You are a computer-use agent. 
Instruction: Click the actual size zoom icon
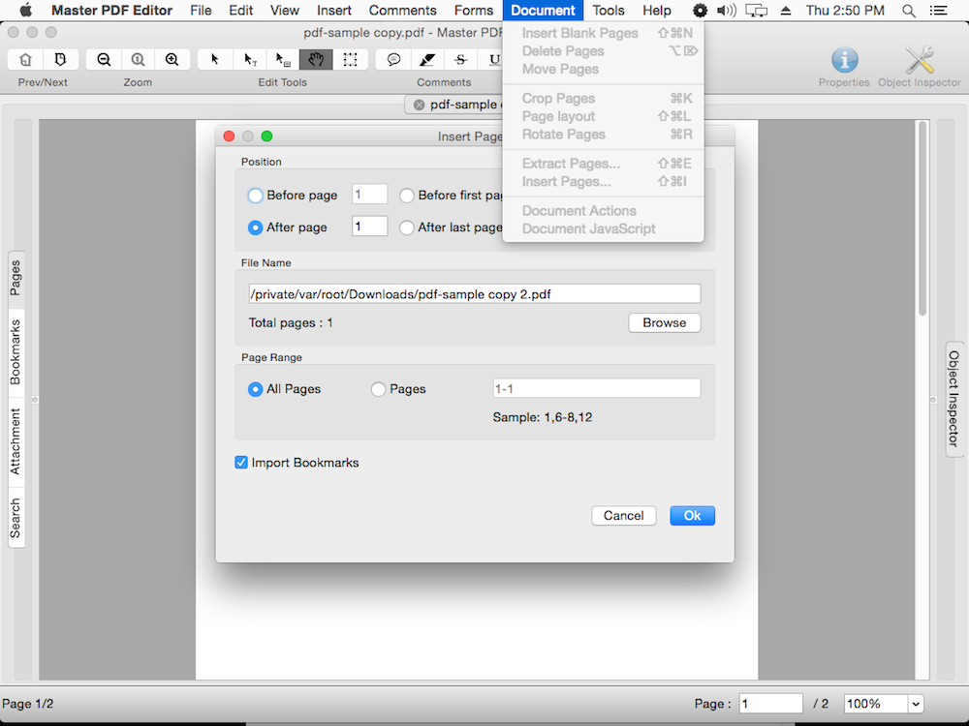pyautogui.click(x=138, y=59)
